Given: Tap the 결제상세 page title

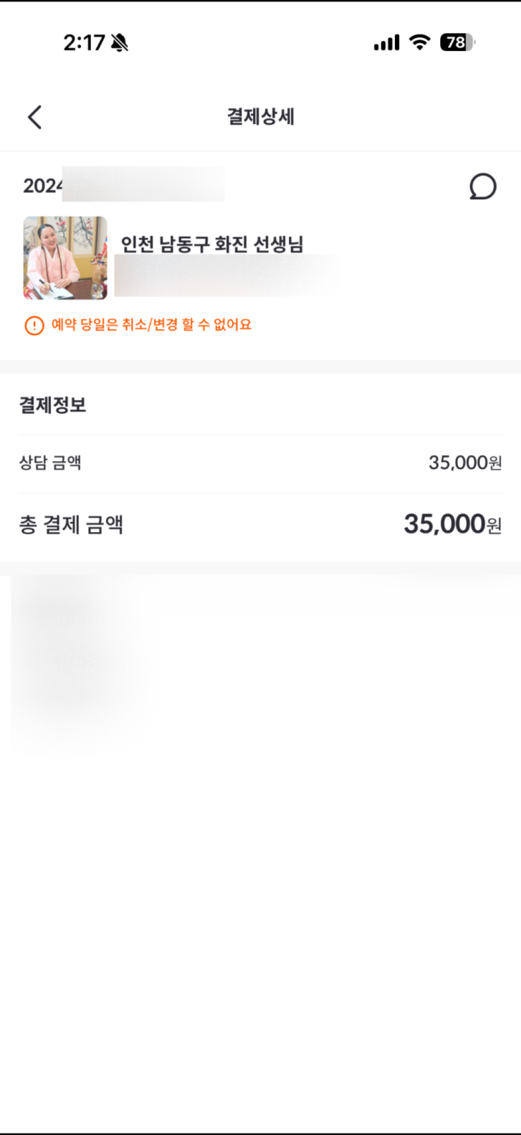Looking at the screenshot, I should click(260, 116).
